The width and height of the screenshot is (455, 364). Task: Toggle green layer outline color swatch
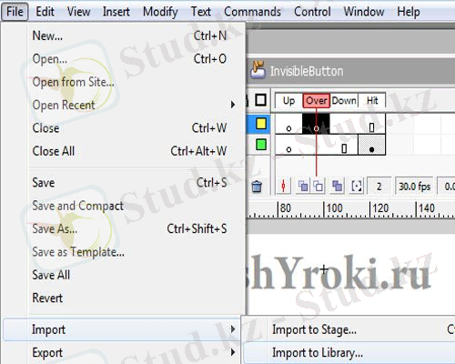pos(261,145)
